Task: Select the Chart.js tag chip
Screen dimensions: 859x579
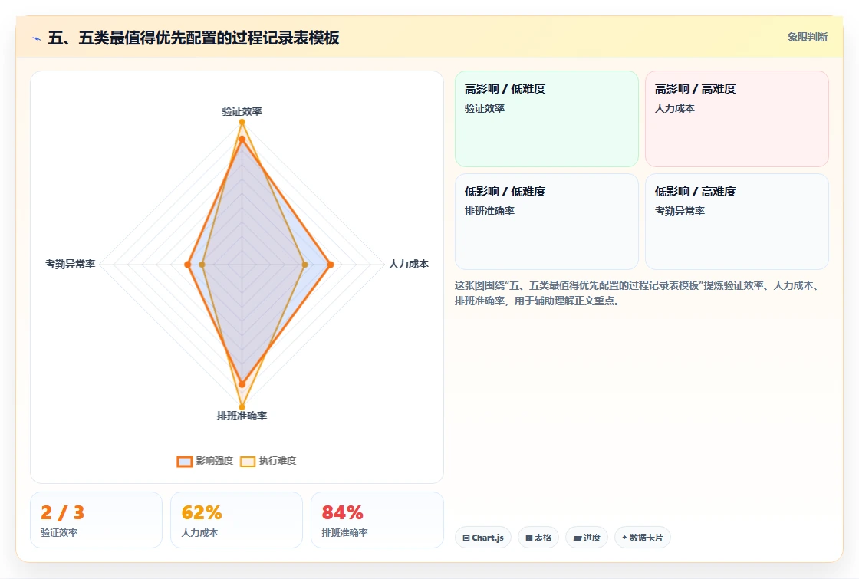Action: coord(482,538)
